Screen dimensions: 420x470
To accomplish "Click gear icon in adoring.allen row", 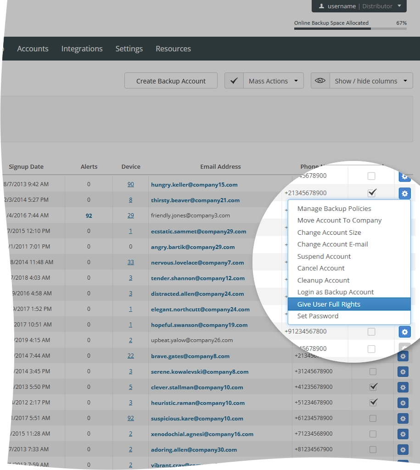I will (403, 450).
